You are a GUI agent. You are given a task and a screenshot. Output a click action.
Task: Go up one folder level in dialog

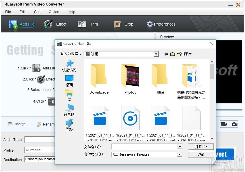173,54
